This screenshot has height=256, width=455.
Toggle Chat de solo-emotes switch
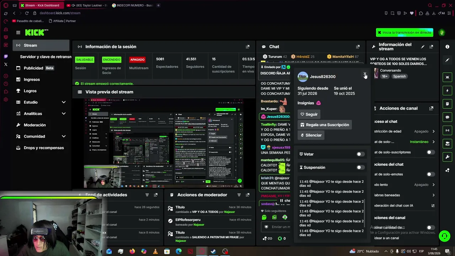pos(430,174)
